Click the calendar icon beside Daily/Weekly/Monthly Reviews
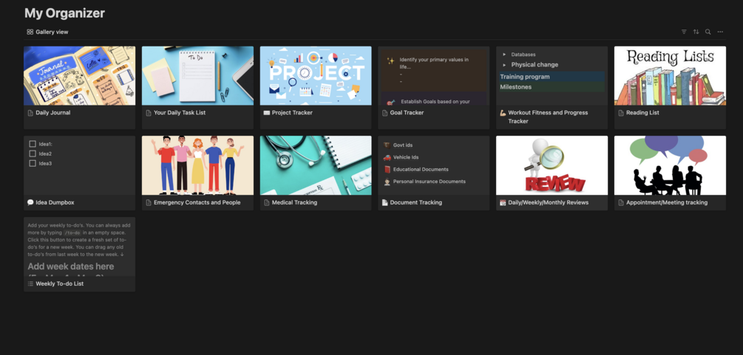 [x=503, y=202]
